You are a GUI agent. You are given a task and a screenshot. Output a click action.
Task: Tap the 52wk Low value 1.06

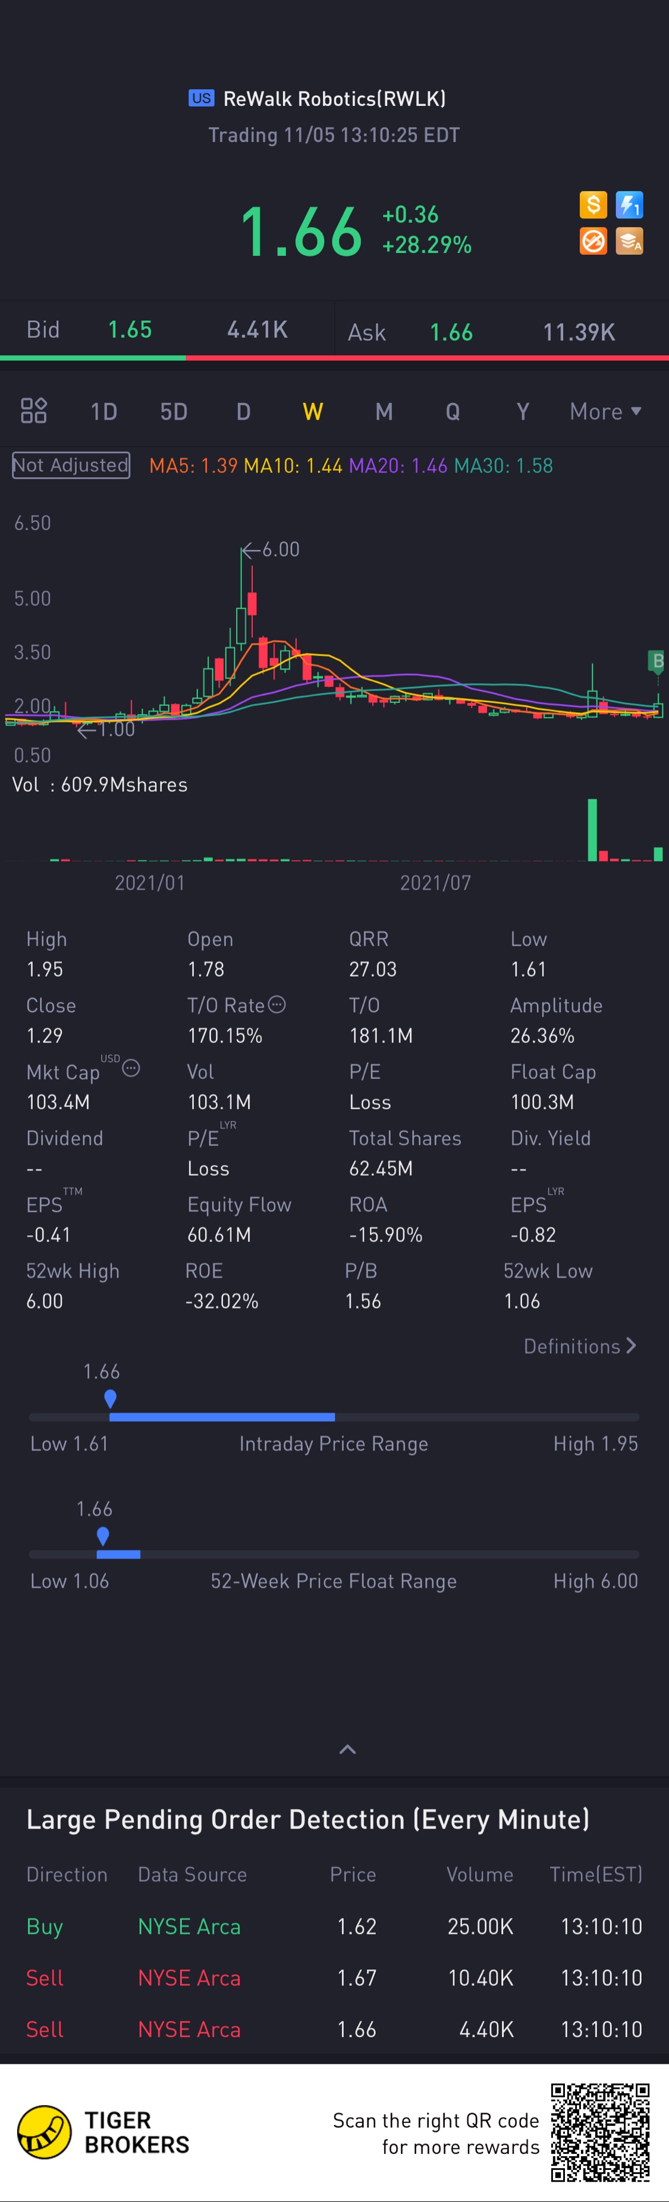pos(522,1301)
